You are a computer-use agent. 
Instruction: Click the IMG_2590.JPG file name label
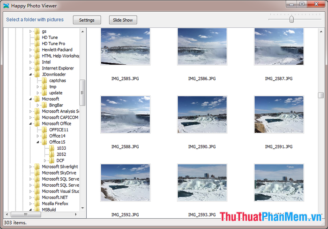202,147
